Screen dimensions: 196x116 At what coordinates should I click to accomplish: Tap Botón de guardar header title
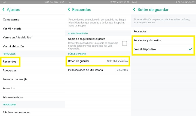pyautogui.click(x=153, y=10)
